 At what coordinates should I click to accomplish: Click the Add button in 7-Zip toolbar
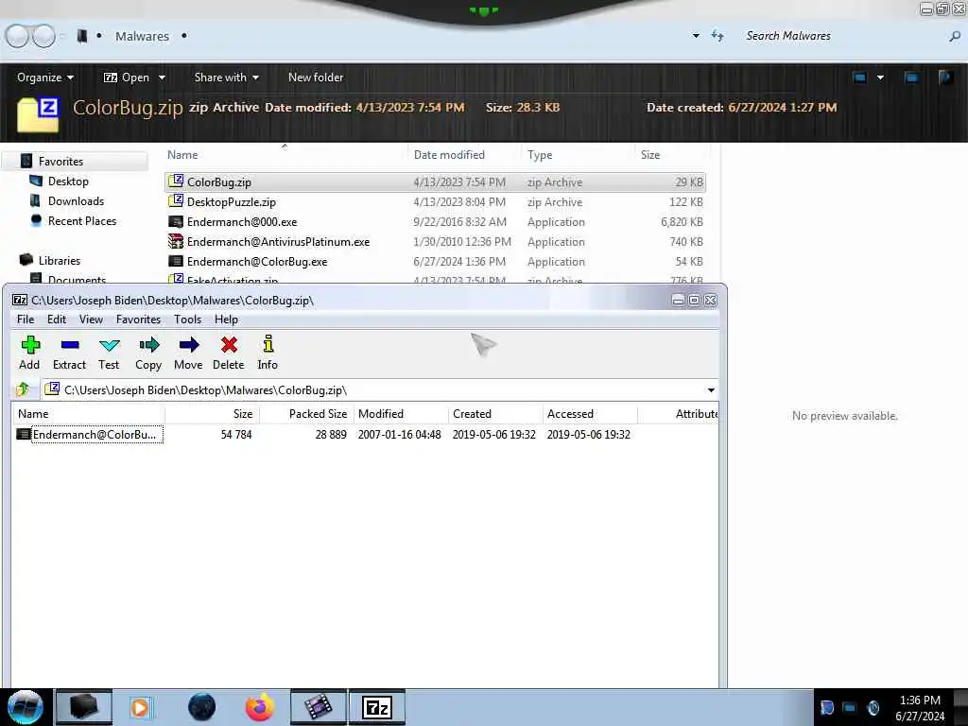tap(29, 353)
